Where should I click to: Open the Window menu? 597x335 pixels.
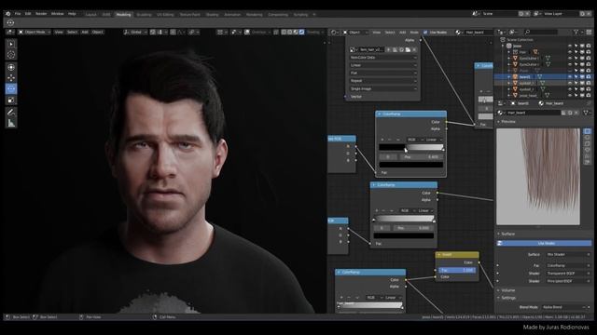point(58,14)
